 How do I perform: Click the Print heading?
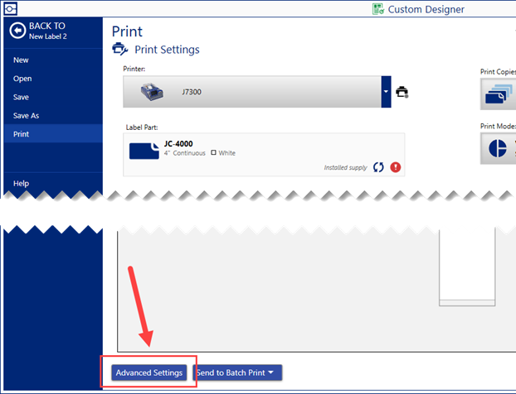point(127,31)
